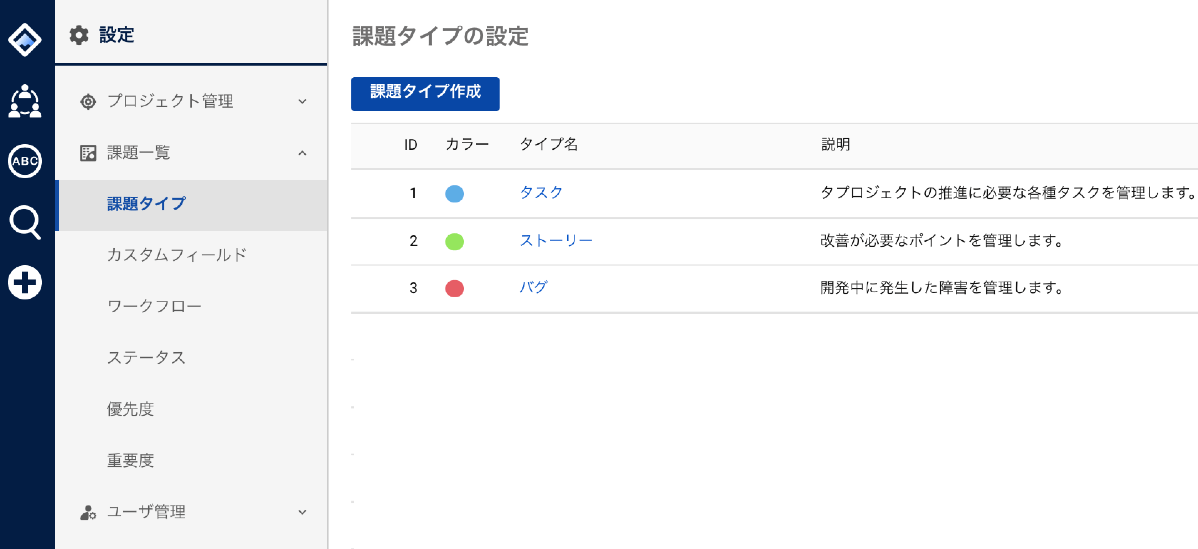This screenshot has width=1198, height=549.
Task: Click the プロジェクト管理 target icon
Action: (x=88, y=102)
